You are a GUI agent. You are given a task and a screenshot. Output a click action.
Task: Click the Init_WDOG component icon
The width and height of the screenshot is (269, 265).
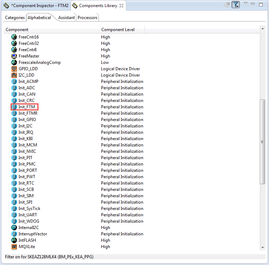click(x=14, y=221)
